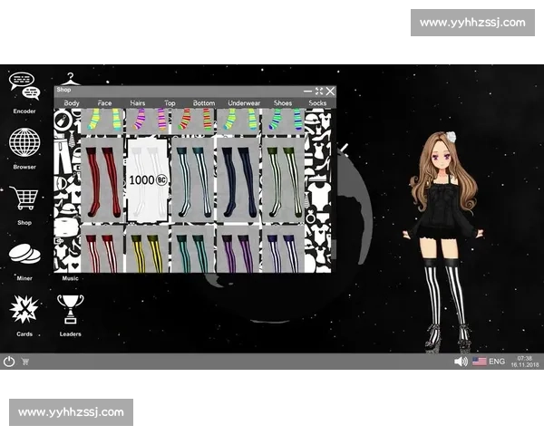
Task: Click the power icon in the taskbar
Action: pyautogui.click(x=9, y=361)
